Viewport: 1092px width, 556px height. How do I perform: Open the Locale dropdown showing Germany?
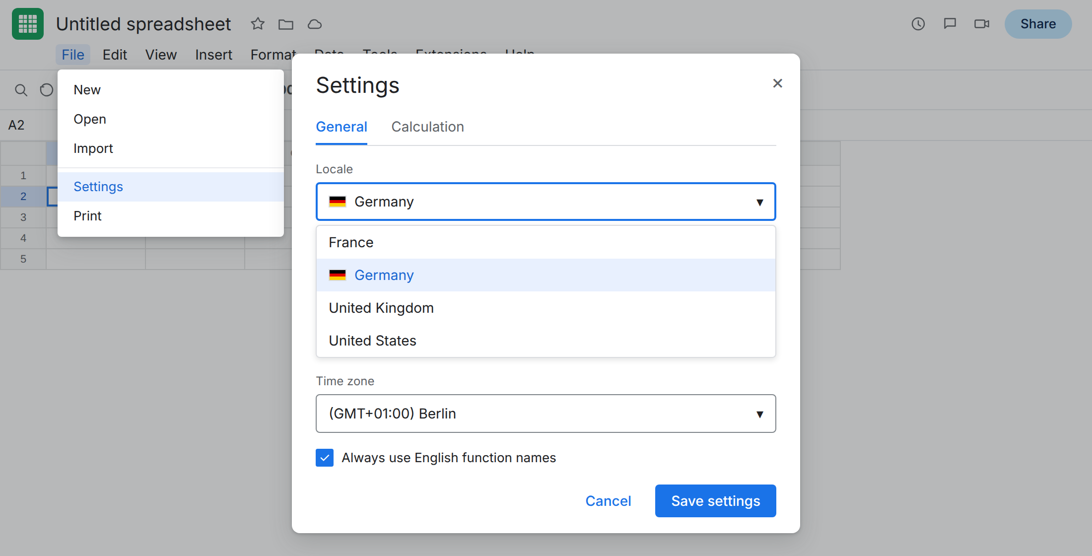click(546, 202)
